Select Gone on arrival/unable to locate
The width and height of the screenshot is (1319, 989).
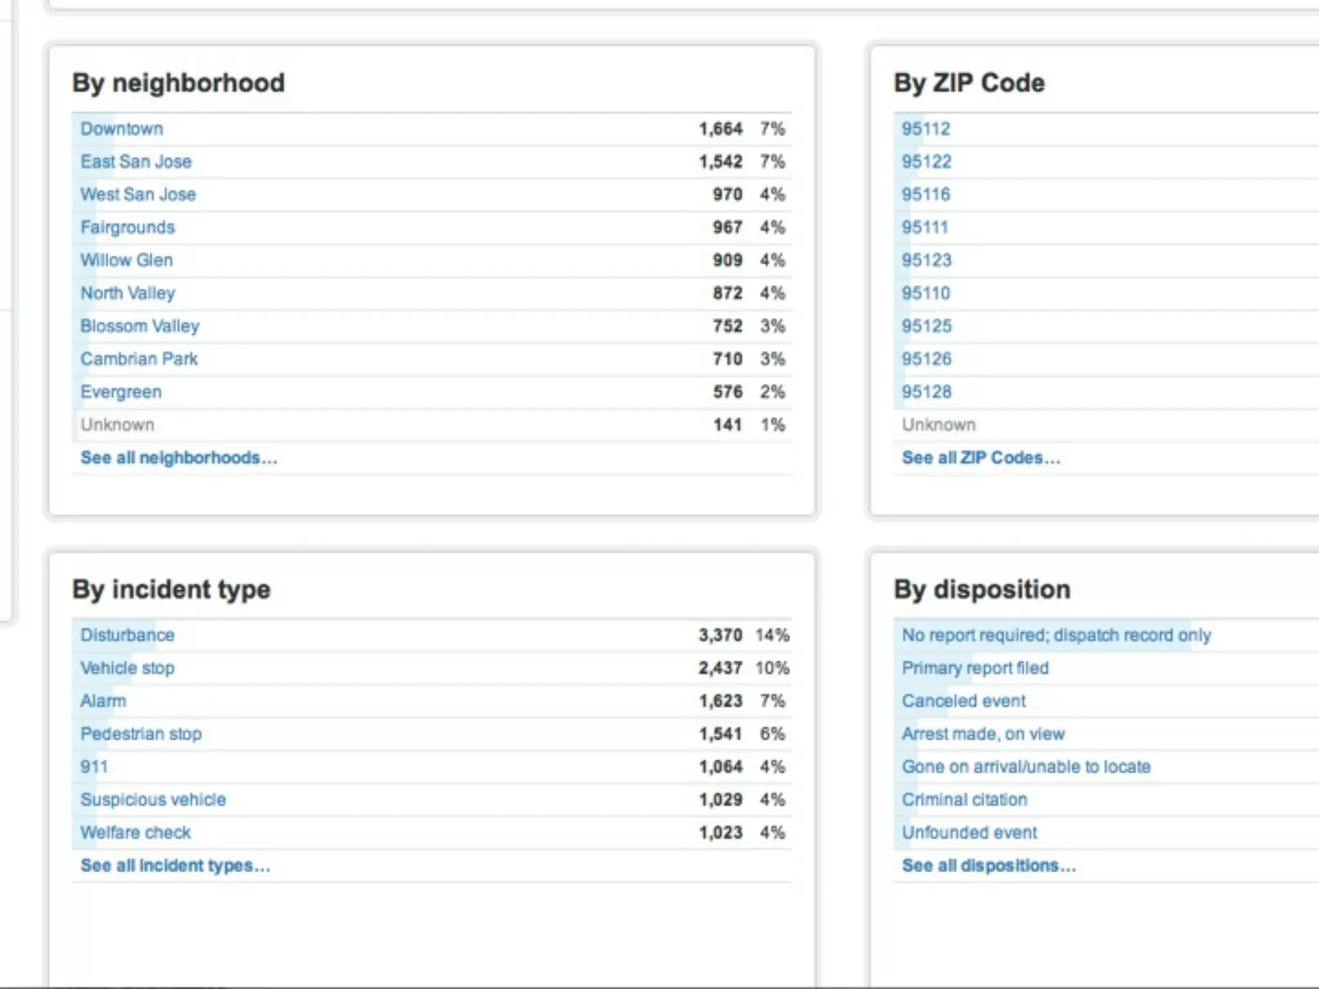(1025, 766)
